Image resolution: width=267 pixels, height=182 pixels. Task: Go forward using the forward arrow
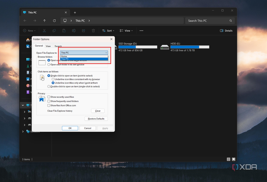35,21
